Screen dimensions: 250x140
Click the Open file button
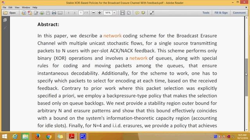click(9, 13)
